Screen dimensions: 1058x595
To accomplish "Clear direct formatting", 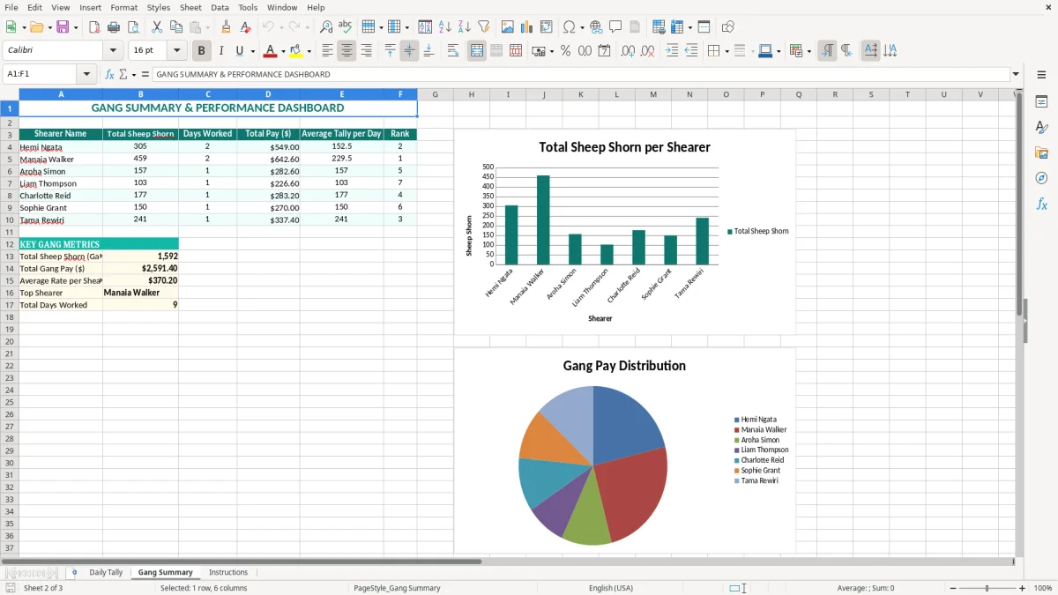I will point(246,27).
